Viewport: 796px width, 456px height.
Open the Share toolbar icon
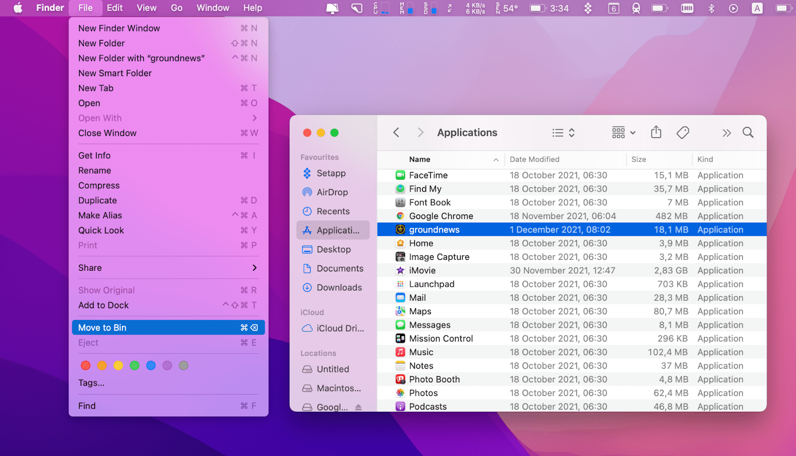tap(656, 132)
